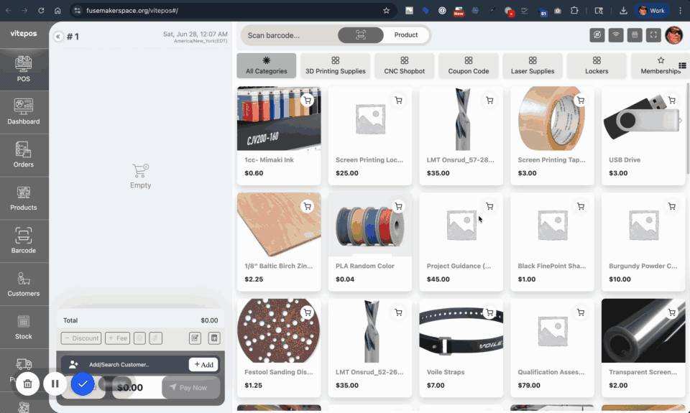This screenshot has width=690, height=413.
Task: Add Festool Sanding Disc to cart
Action: pyautogui.click(x=307, y=312)
